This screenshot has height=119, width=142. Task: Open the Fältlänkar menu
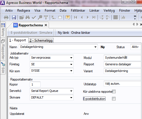pos(78,11)
